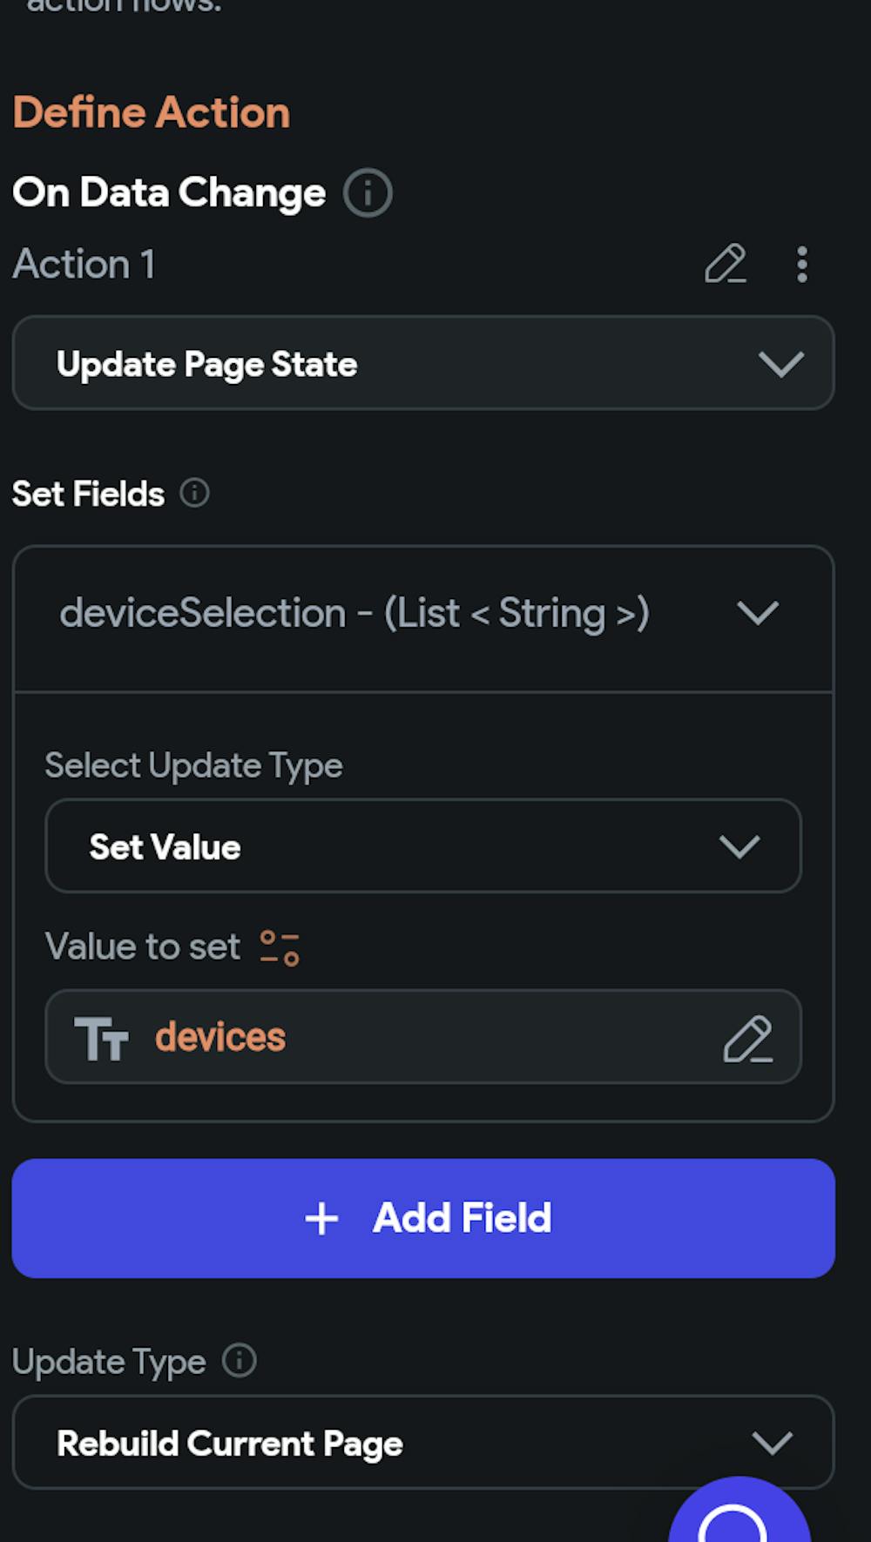Screen dimensions: 871x1542
Task: Open the Update Page State action dropdown
Action: coord(423,364)
